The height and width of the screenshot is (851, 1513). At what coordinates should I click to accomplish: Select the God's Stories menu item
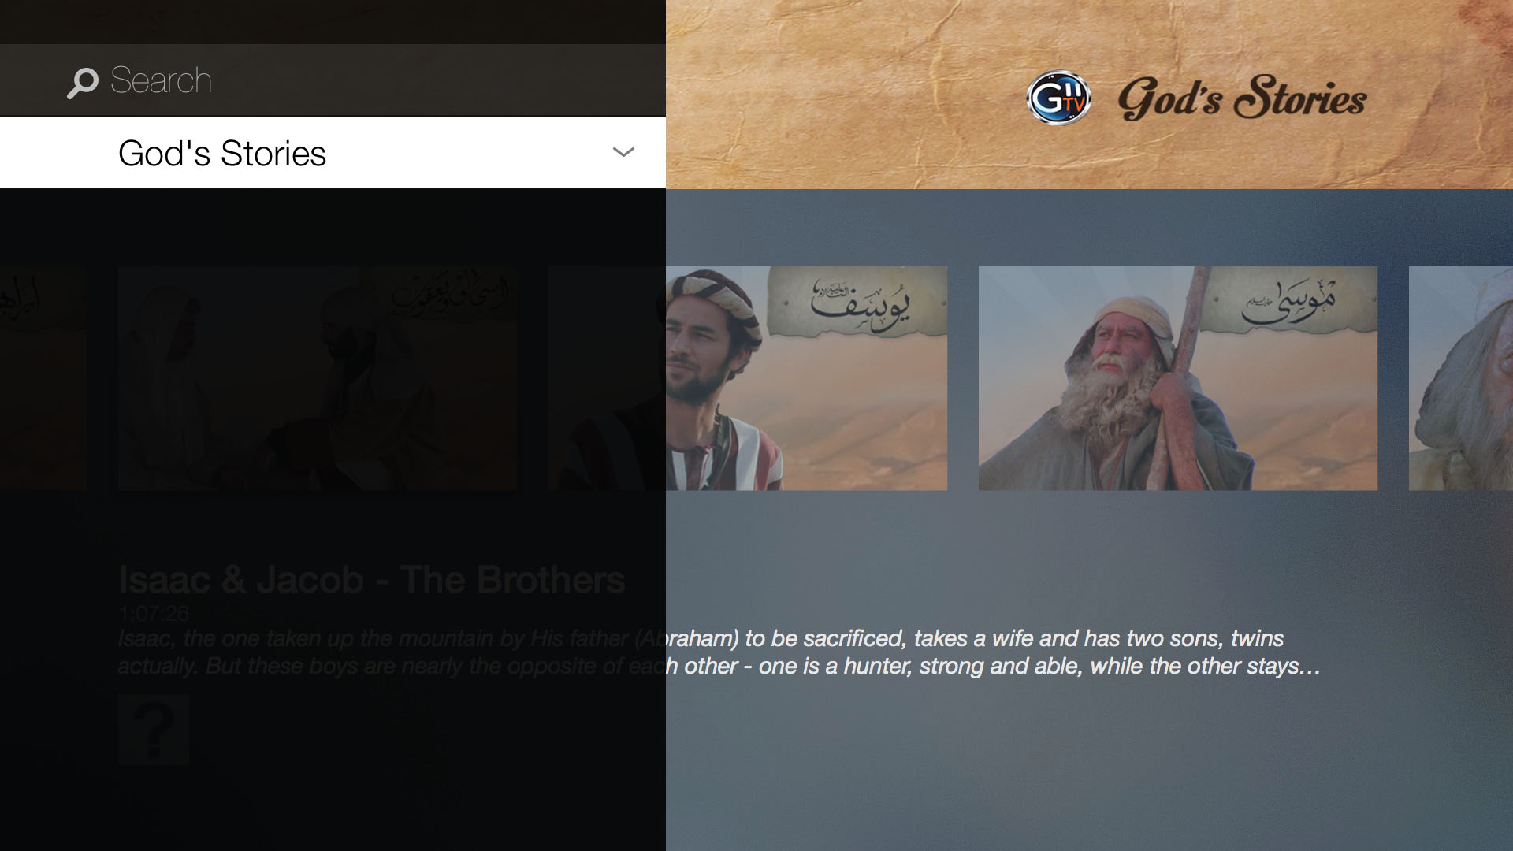tap(333, 152)
